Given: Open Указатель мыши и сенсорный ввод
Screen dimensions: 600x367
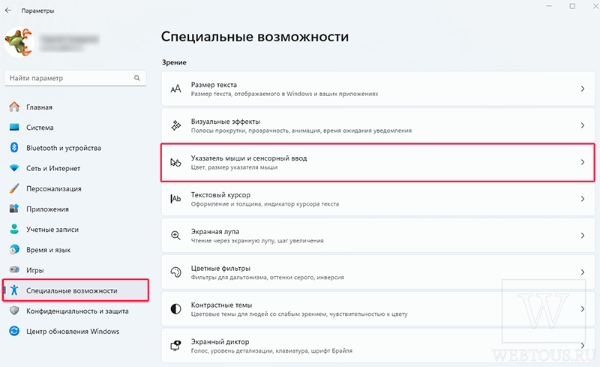Looking at the screenshot, I should 378,162.
